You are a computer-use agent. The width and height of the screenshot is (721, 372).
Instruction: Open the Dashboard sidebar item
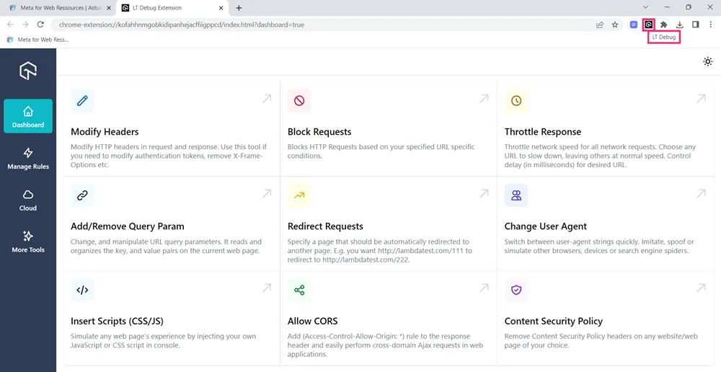click(x=28, y=116)
